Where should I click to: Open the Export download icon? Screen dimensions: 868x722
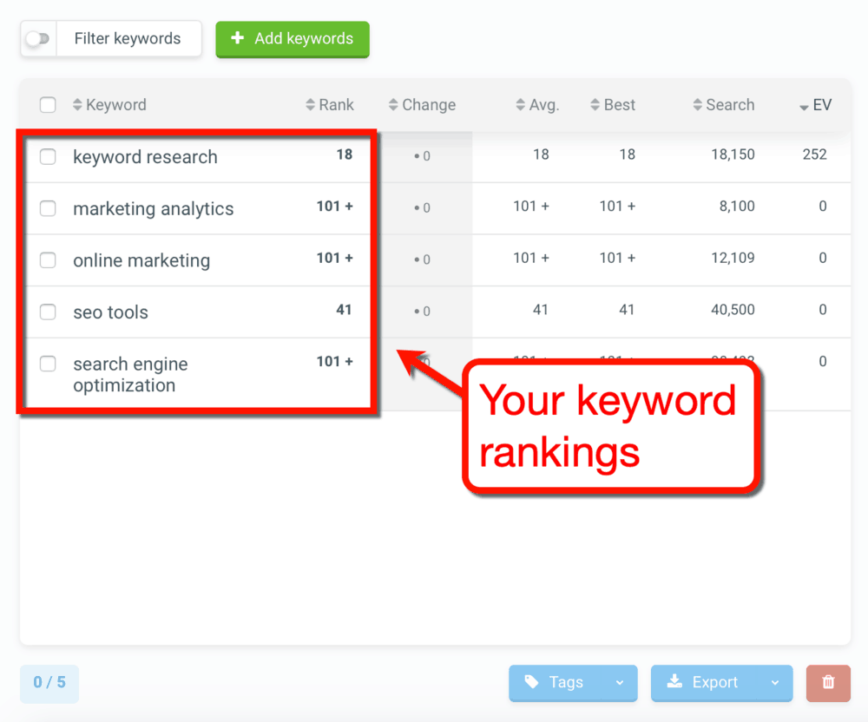[x=676, y=683]
